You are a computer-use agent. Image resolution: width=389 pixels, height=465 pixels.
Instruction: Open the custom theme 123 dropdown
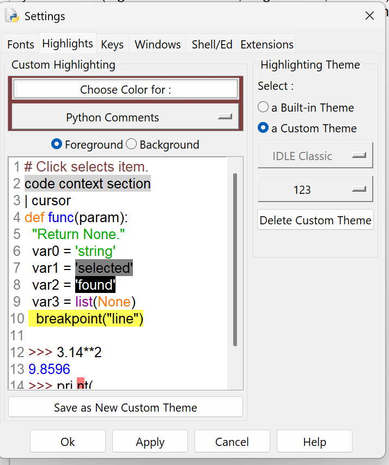tap(315, 189)
